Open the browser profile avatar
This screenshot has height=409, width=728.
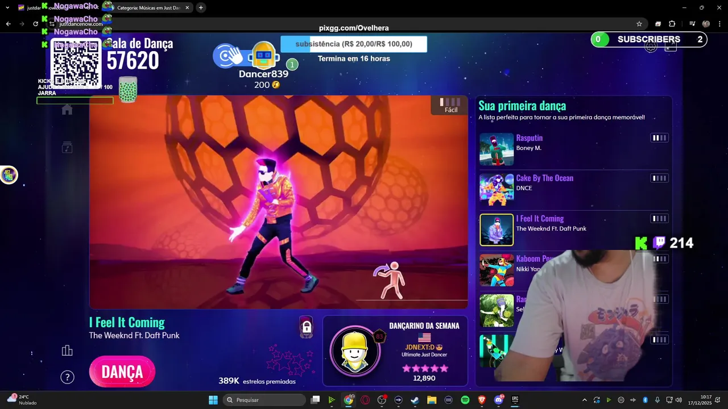pos(706,24)
